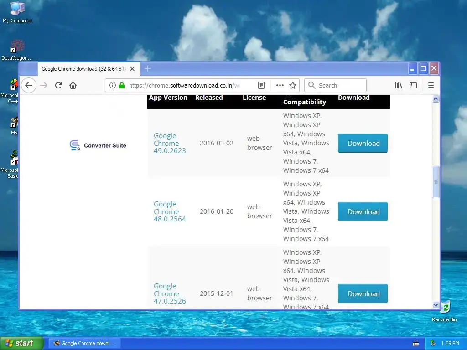Maximize the browser window
The image size is (467, 350).
423,69
